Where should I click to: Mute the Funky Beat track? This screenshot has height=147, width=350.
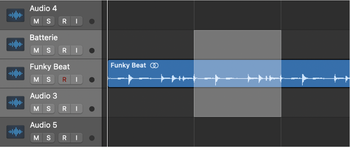tap(36, 79)
